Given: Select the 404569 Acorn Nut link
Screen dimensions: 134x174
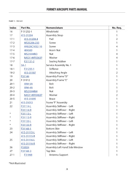Looking at the screenshot, I should 28,50.
